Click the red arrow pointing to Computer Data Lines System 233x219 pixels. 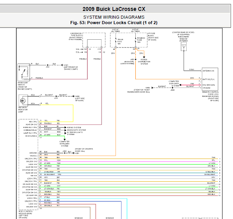click(x=180, y=85)
